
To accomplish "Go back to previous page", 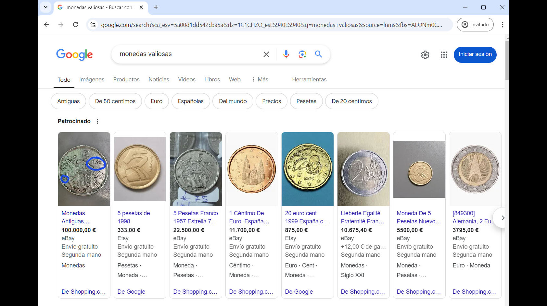I will click(x=46, y=25).
